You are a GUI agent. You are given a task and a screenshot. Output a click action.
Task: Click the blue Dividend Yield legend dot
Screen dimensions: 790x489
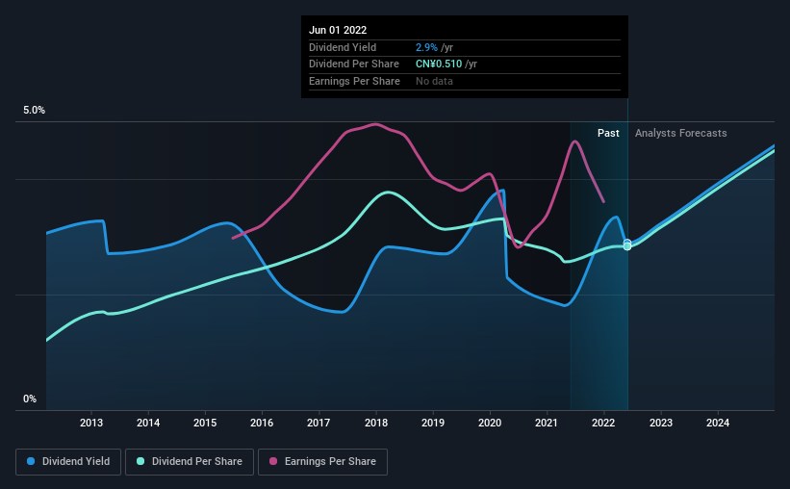[x=31, y=461]
